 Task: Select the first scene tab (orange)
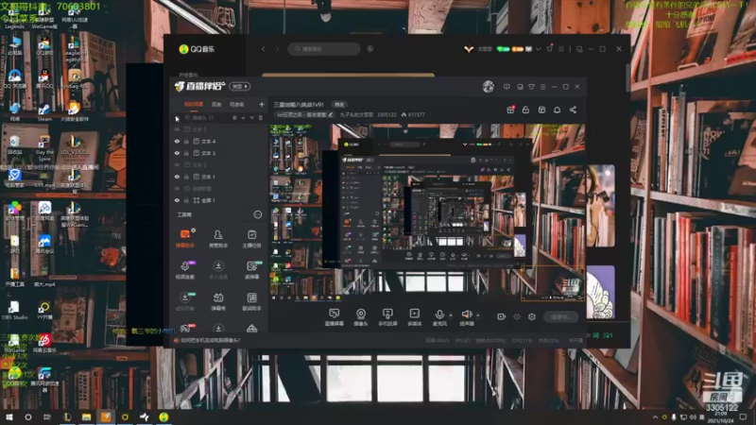[194, 104]
